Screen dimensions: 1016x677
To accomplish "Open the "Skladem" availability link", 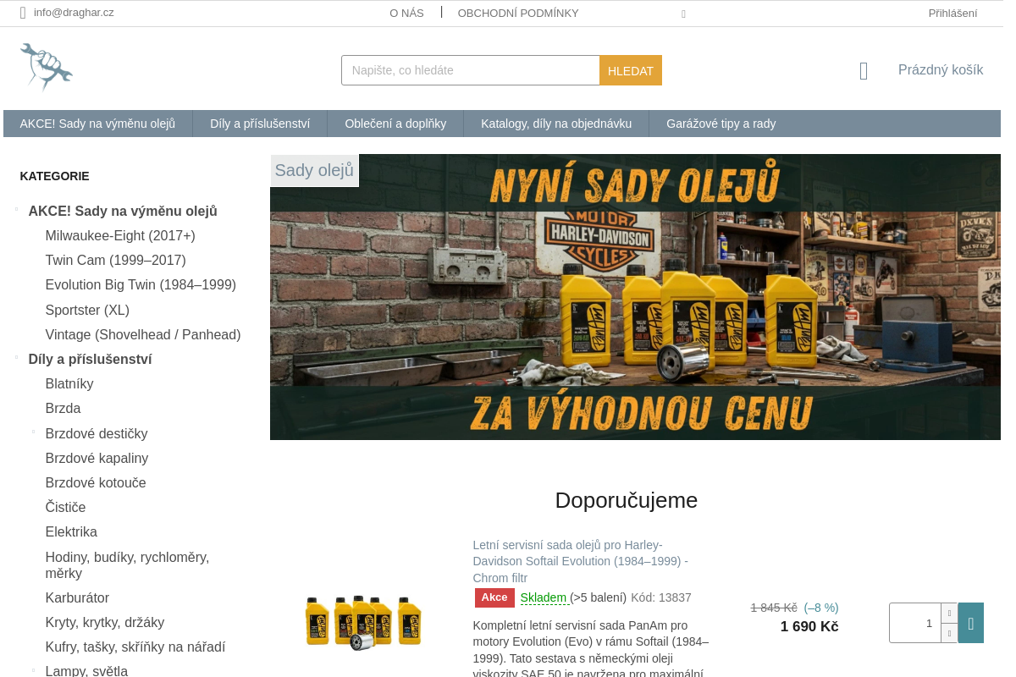I will (x=544, y=597).
